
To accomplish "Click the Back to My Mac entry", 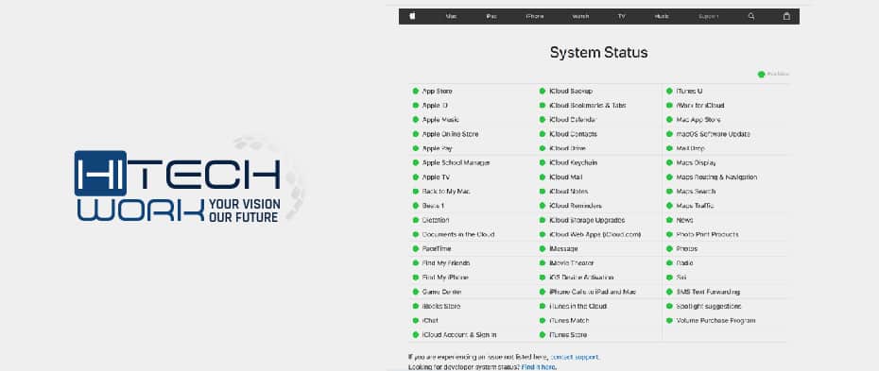I will [441, 192].
